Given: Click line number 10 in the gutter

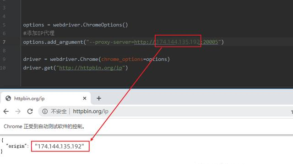Looking at the screenshot, I should coord(3,68).
